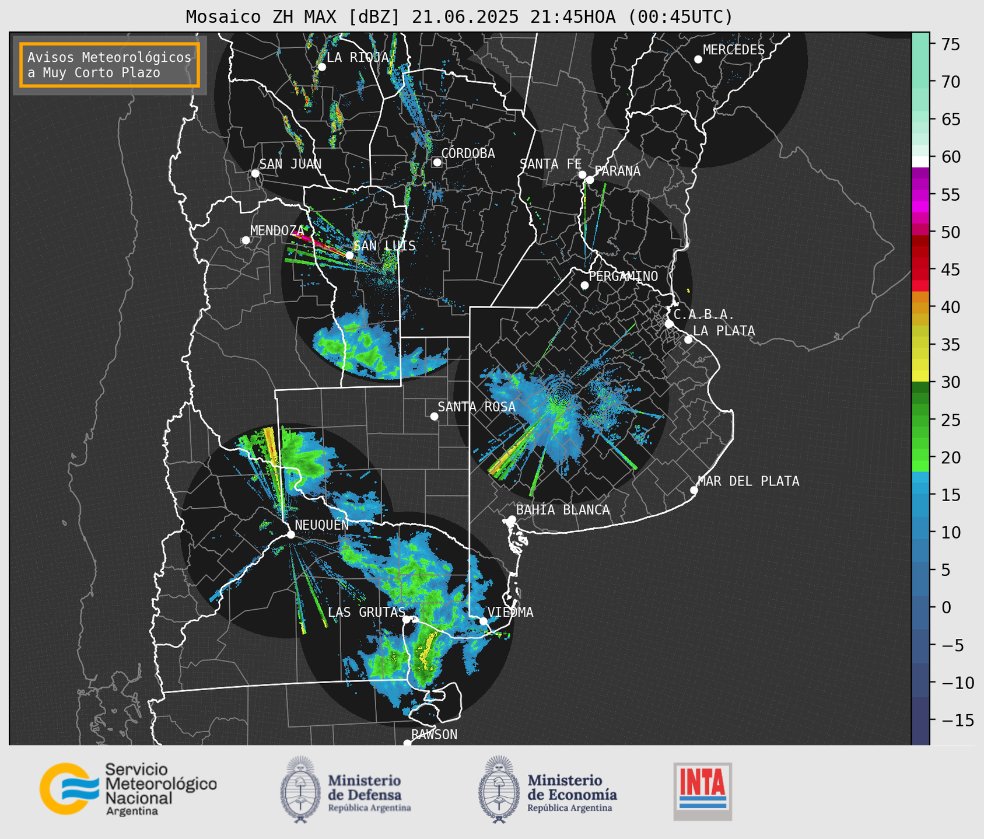Select the SAN LUIS city marker

point(349,256)
